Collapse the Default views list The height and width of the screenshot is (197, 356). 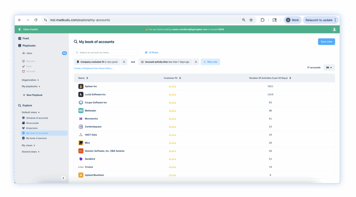click(31, 113)
